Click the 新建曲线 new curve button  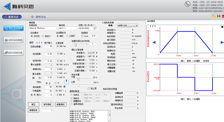61,105
